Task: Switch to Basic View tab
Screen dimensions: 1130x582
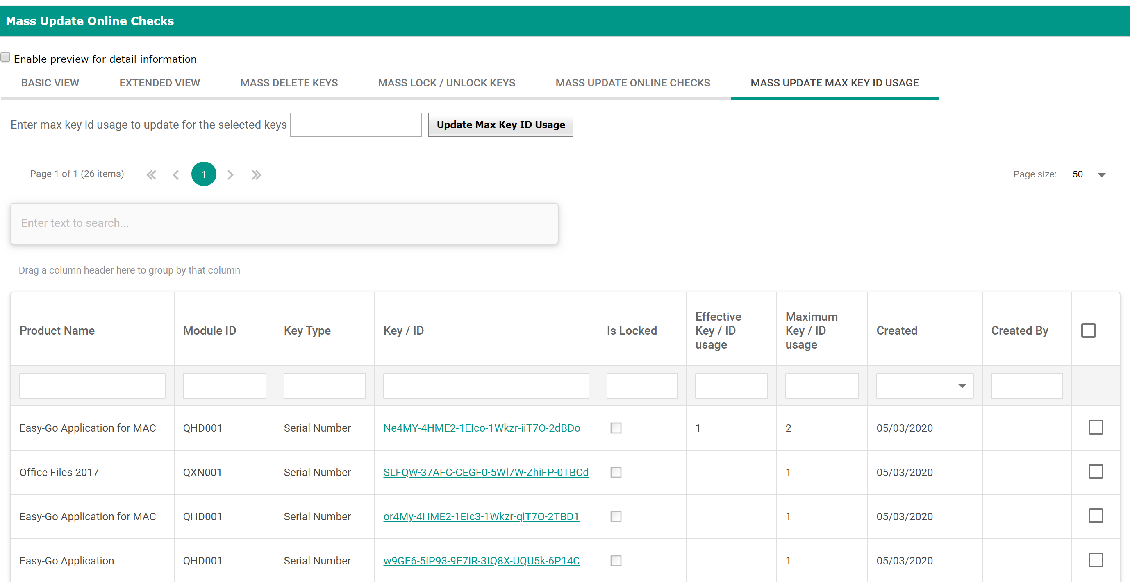Action: tap(50, 83)
